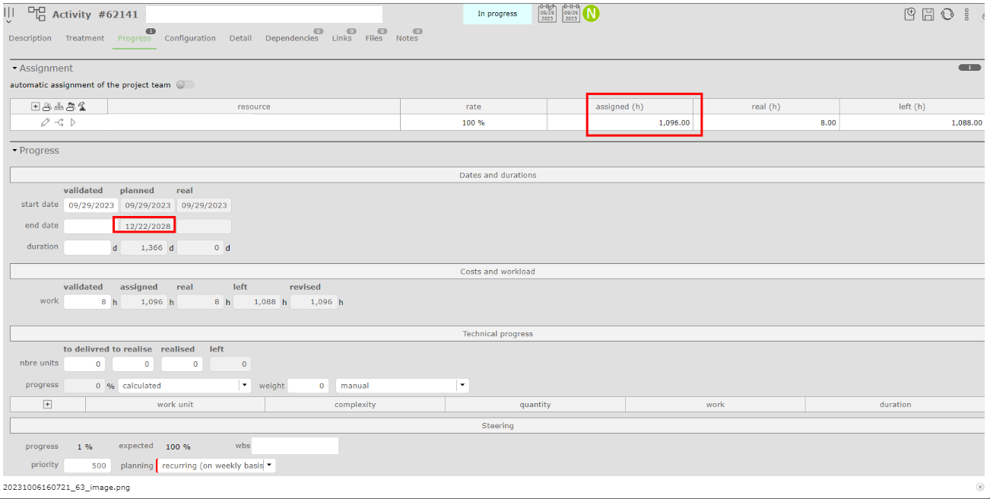This screenshot has width=990, height=499.
Task: Click the validated end date field
Action: pos(87,226)
